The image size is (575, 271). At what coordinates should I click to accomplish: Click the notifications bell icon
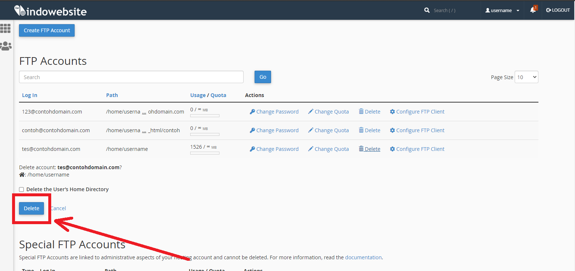(x=533, y=10)
